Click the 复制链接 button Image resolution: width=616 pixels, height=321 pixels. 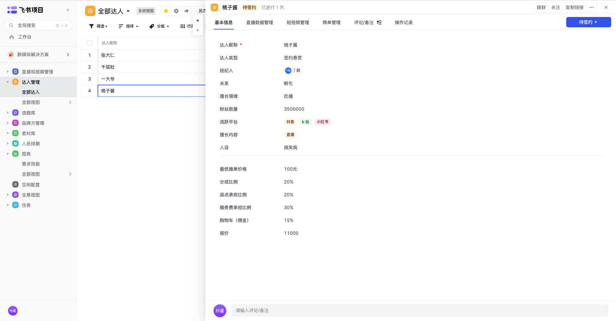click(x=574, y=7)
